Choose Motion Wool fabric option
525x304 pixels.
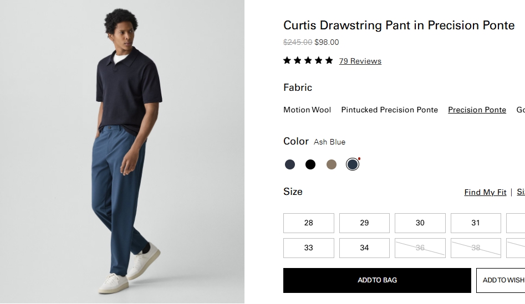click(x=307, y=110)
